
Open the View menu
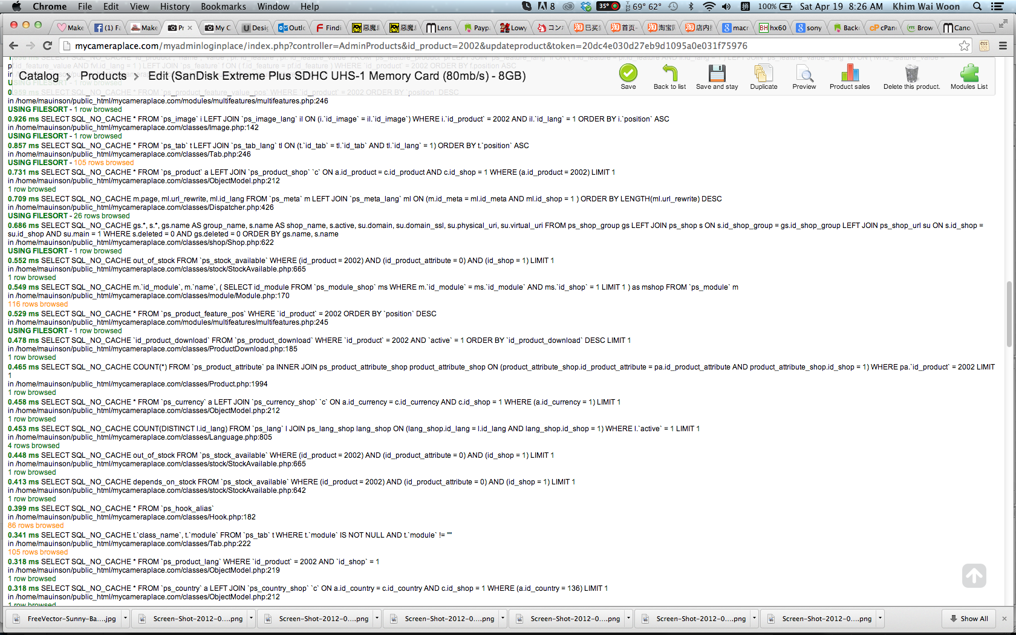point(139,7)
